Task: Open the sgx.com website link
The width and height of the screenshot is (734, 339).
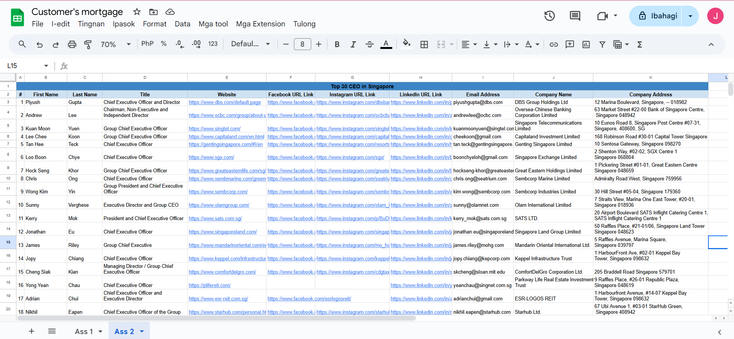Action: pyautogui.click(x=211, y=157)
